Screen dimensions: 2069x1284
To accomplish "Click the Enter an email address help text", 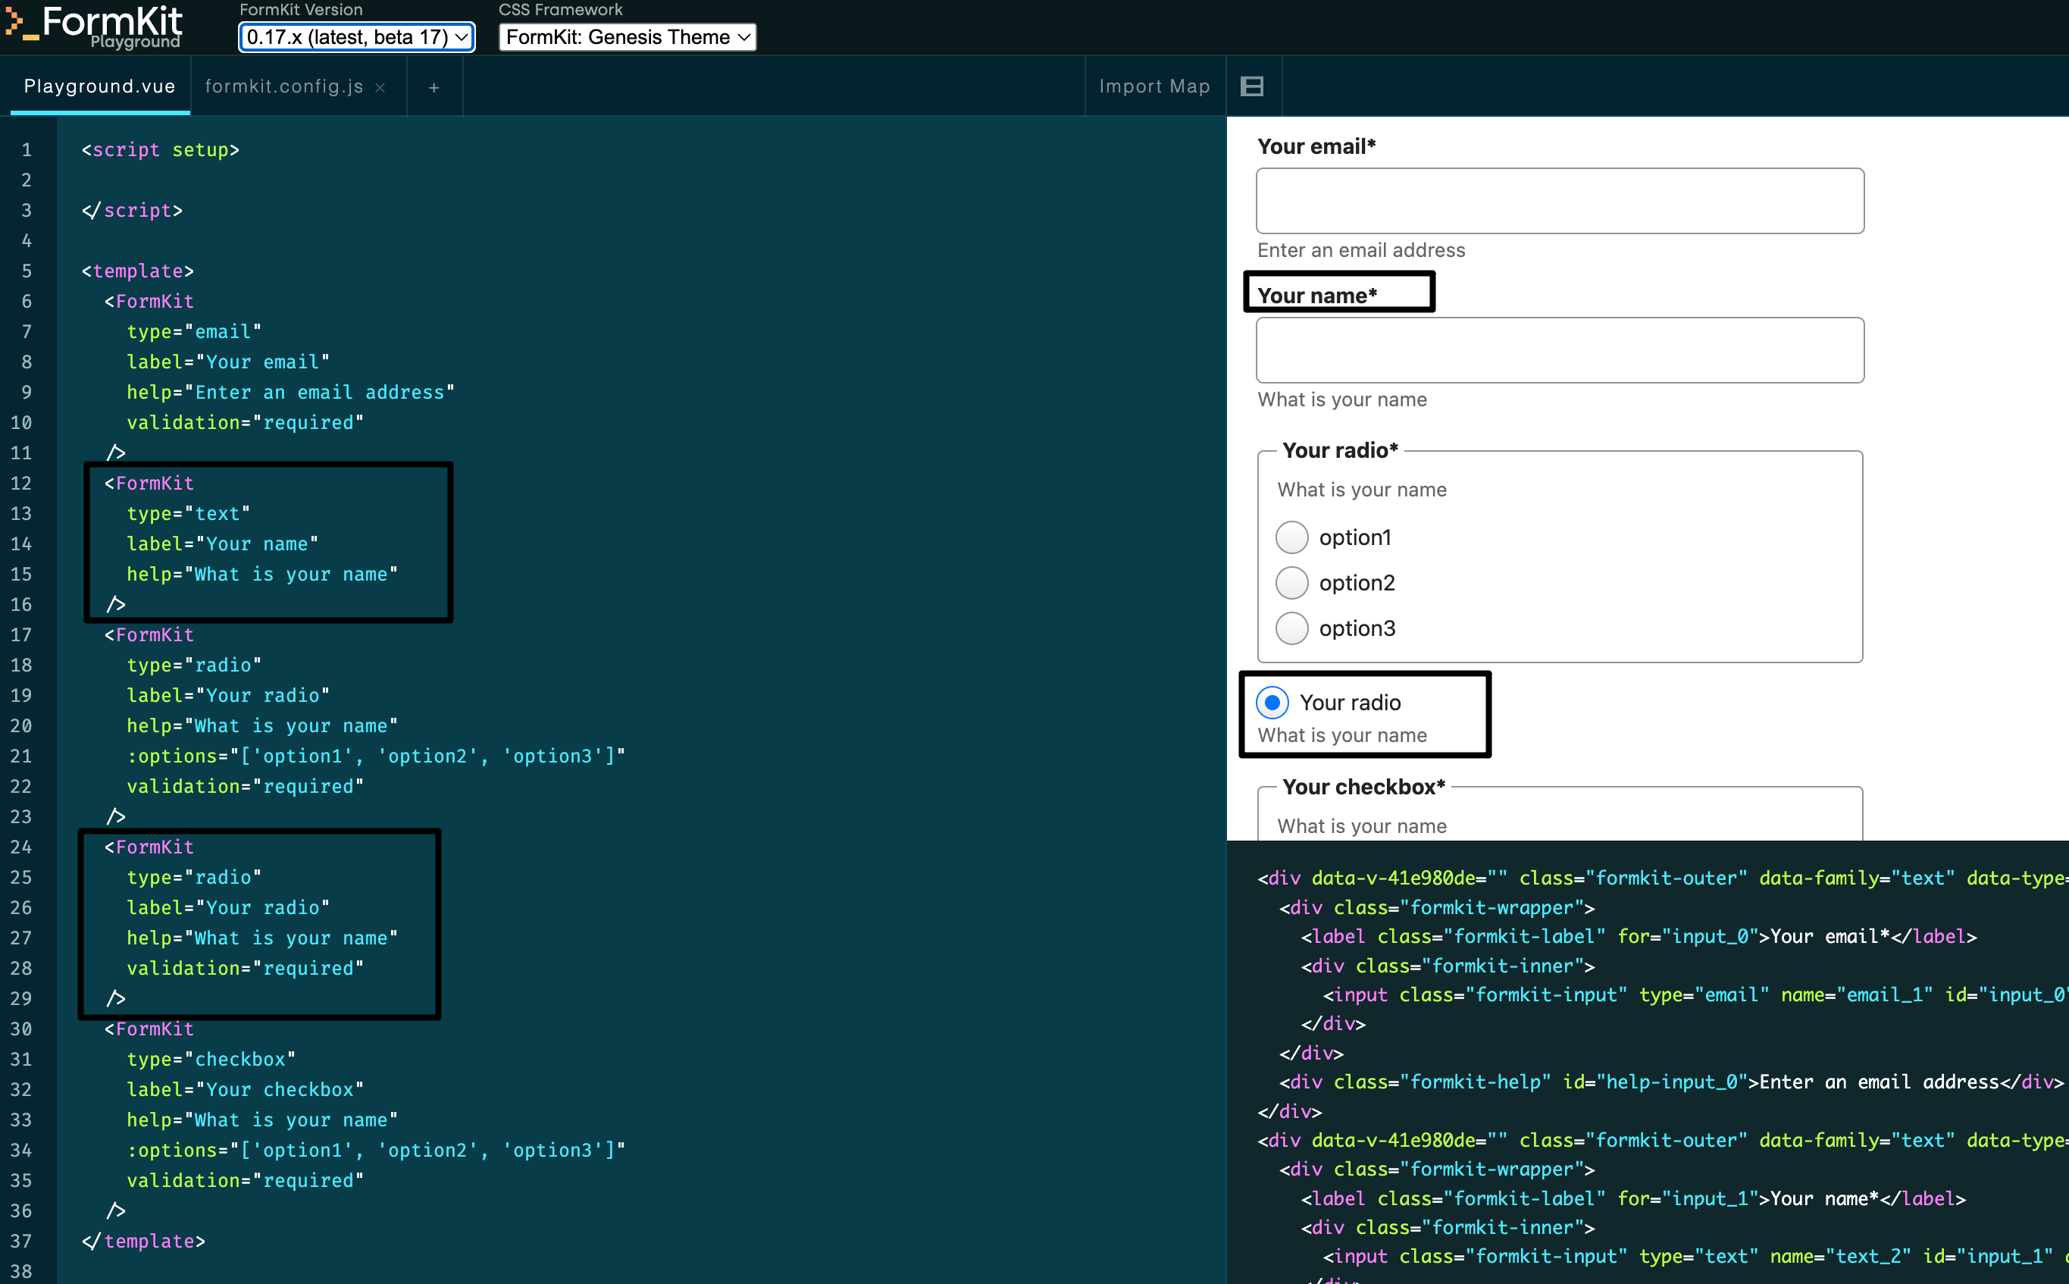I will coord(1360,249).
